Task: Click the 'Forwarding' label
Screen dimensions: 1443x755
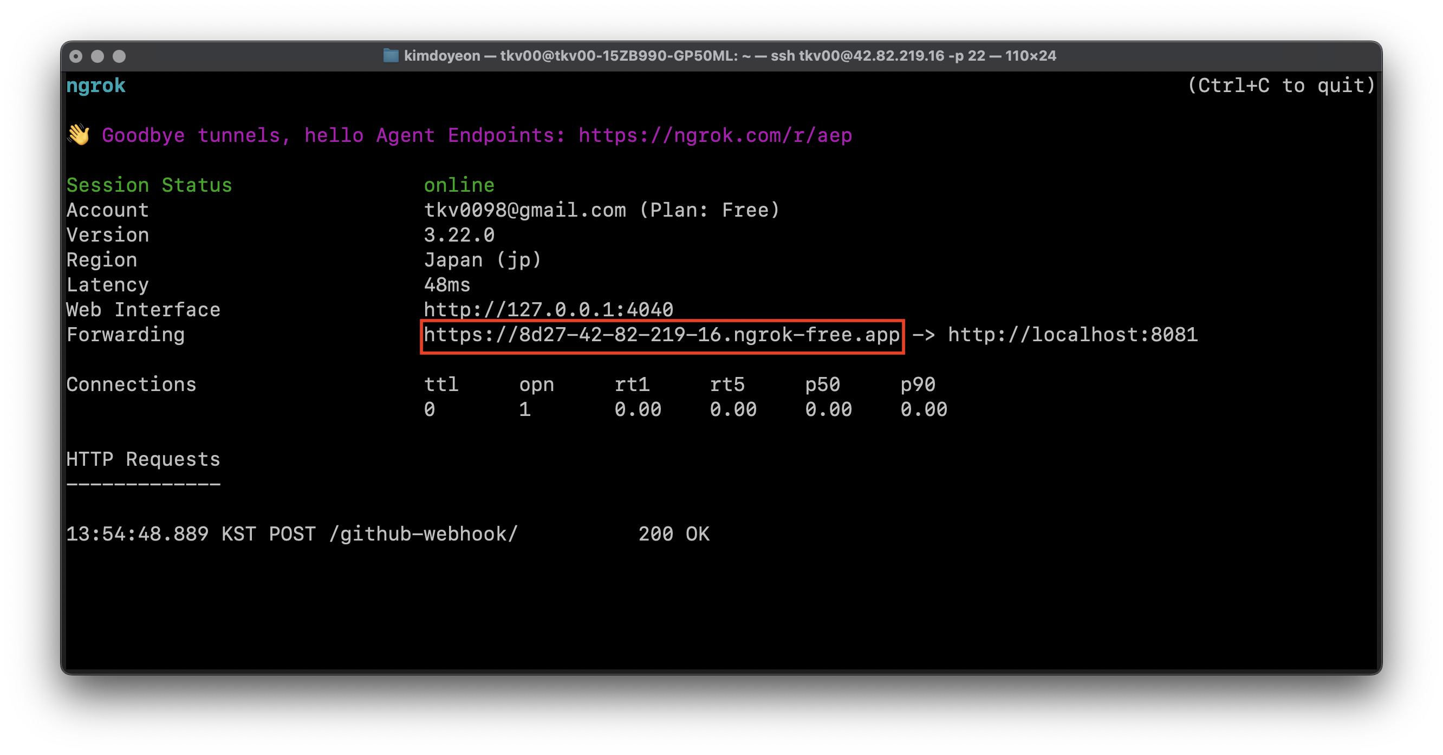Action: [126, 335]
